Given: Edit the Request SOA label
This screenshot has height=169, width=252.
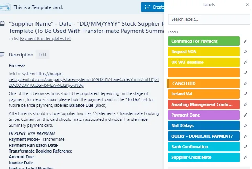Looking at the screenshot, I should tap(245, 52).
